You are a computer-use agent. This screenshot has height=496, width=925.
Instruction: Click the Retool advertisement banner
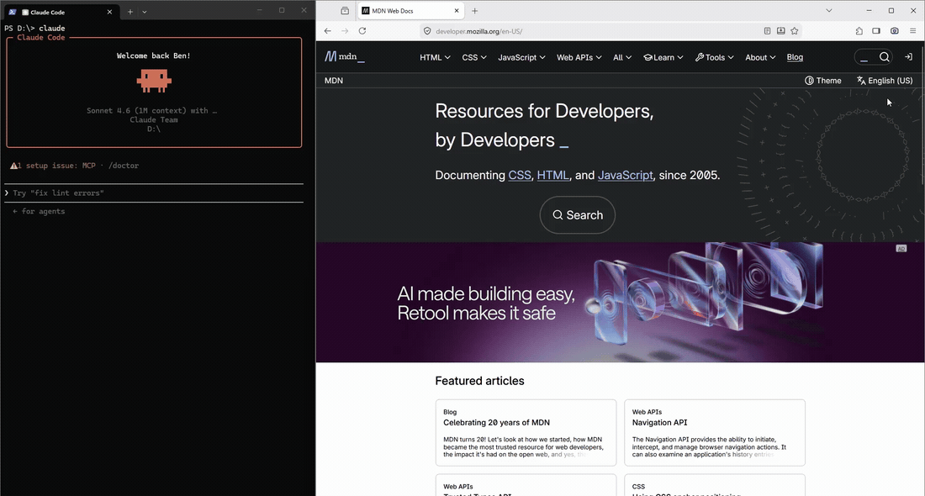[x=620, y=302]
